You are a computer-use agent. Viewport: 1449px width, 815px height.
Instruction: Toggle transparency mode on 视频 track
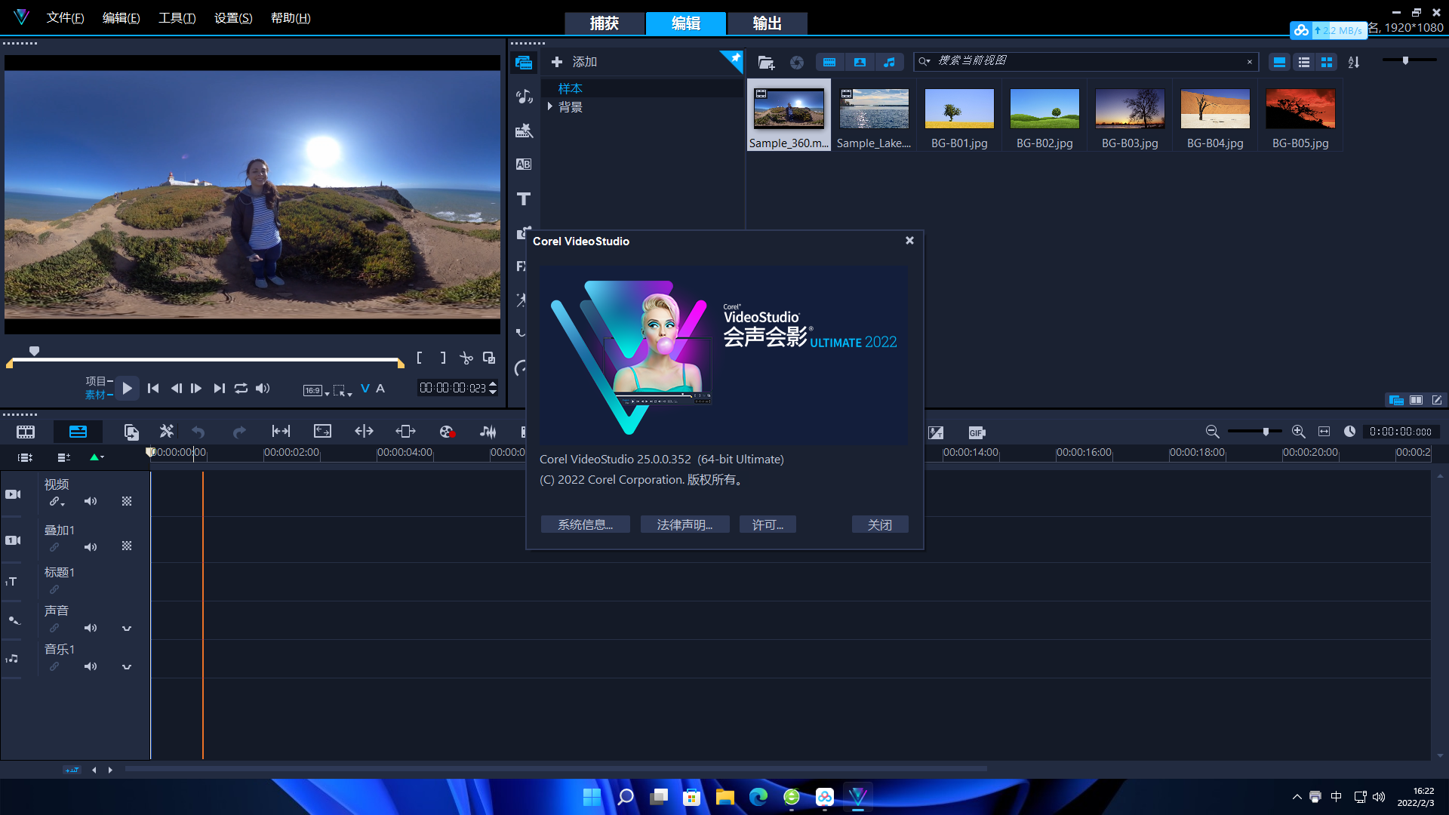point(127,501)
